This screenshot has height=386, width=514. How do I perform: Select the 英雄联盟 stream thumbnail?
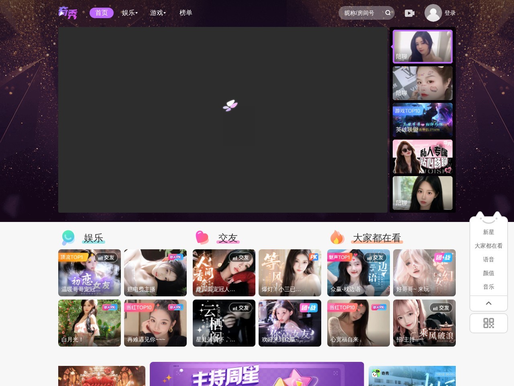pos(422,120)
